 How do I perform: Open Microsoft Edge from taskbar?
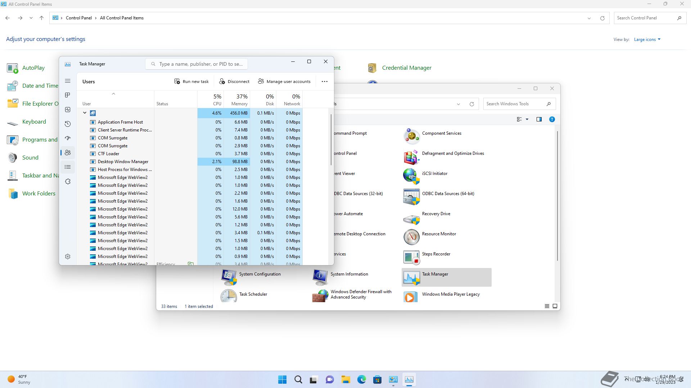(x=361, y=379)
